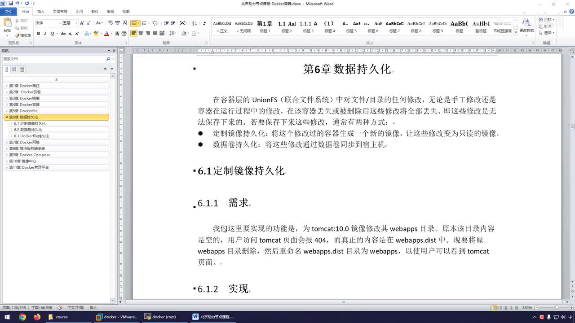575x323 pixels.
Task: Click the Justify alignment icon
Action: [155, 34]
